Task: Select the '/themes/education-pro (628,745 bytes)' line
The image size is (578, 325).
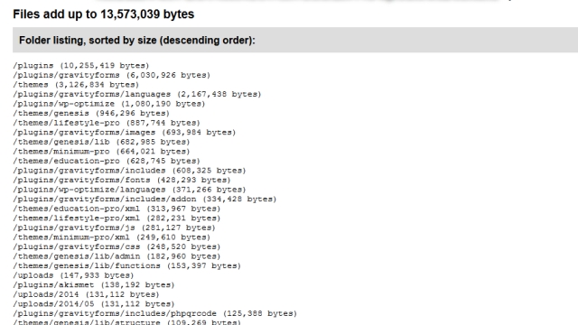Action: tap(107, 162)
